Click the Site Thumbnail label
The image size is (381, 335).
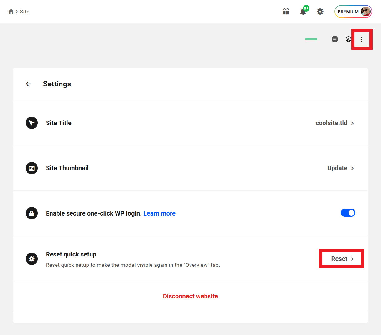(67, 168)
